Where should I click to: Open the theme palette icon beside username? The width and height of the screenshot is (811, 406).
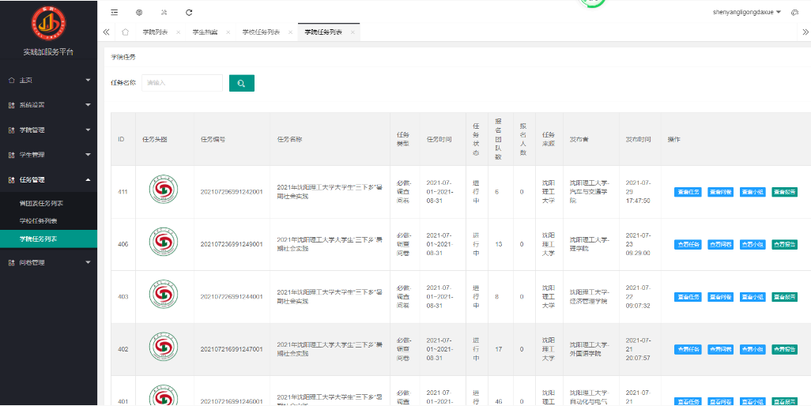[x=794, y=13]
